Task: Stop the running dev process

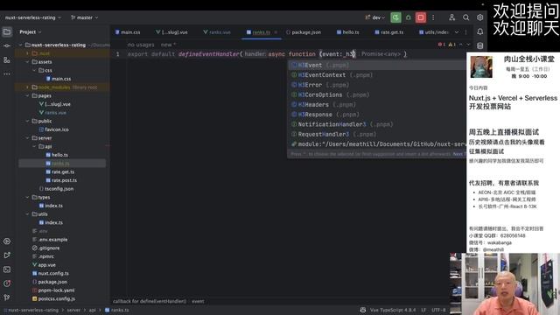Action: point(421,17)
